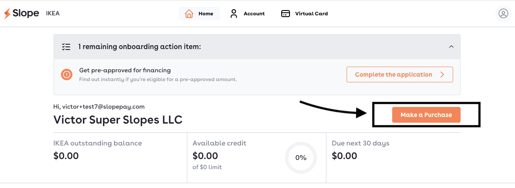Click the onboarding checklist icon
This screenshot has height=188, width=515.
click(x=66, y=46)
